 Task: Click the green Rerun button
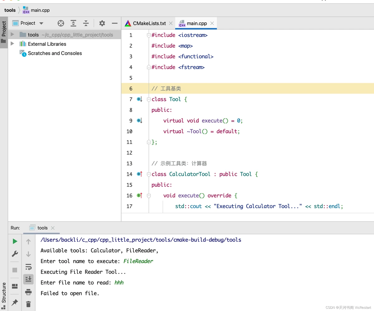click(x=15, y=242)
